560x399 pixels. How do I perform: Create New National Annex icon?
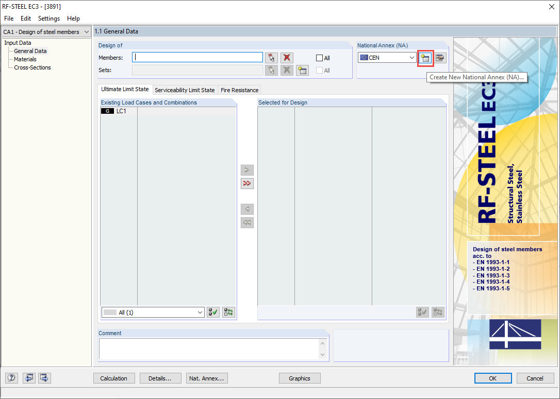(x=425, y=58)
